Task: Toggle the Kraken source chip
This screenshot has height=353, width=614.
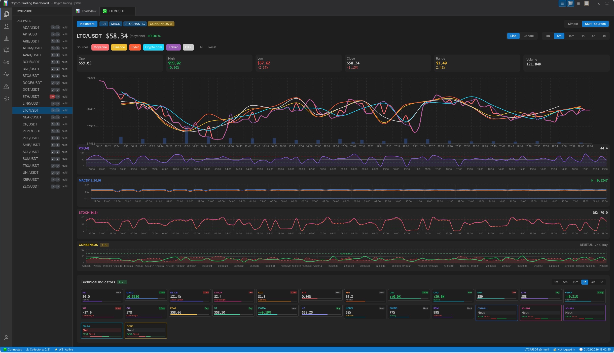Action: coord(173,47)
